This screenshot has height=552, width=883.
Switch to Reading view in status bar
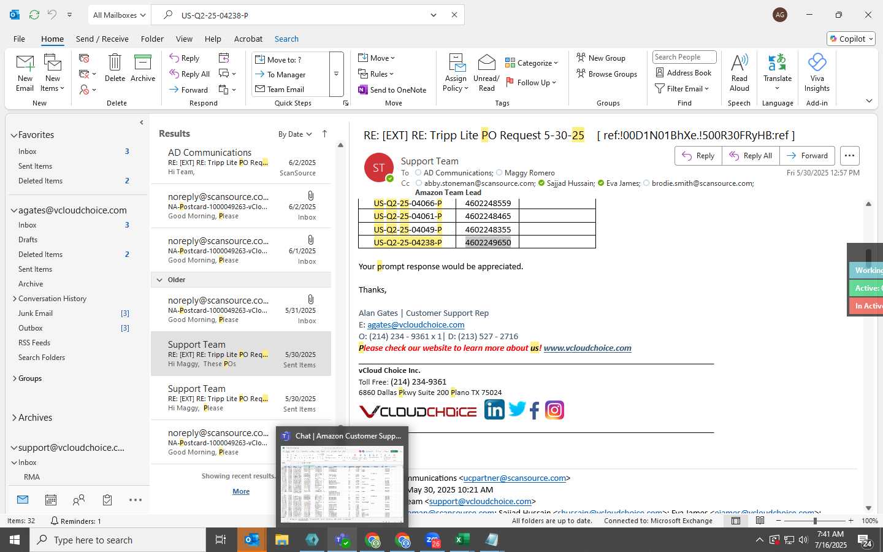click(x=760, y=521)
